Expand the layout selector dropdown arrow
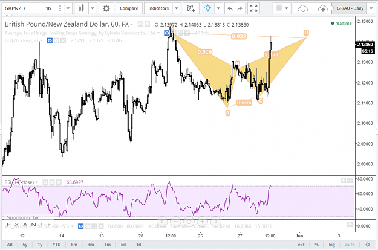 [x=287, y=8]
